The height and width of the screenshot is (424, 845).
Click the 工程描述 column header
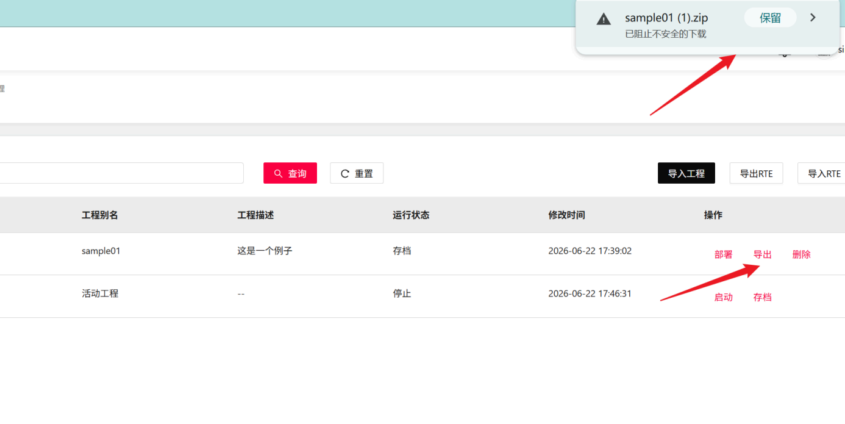[255, 215]
